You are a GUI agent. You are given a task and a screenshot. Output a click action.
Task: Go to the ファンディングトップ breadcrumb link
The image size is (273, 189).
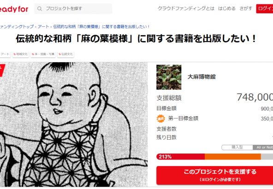17,27
